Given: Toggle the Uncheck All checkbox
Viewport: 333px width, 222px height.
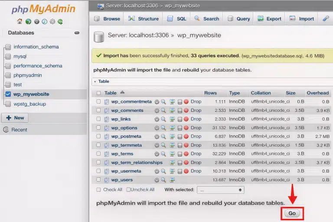Looking at the screenshot, I should (x=128, y=189).
